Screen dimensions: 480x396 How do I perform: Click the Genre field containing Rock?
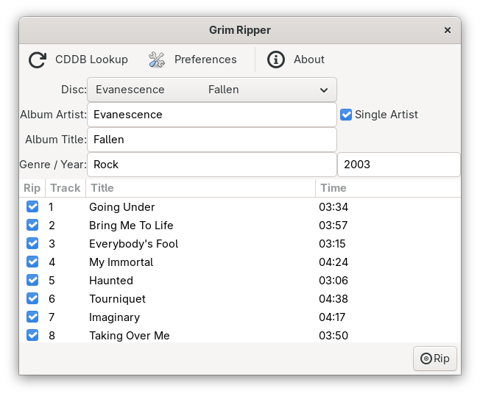[212, 165]
